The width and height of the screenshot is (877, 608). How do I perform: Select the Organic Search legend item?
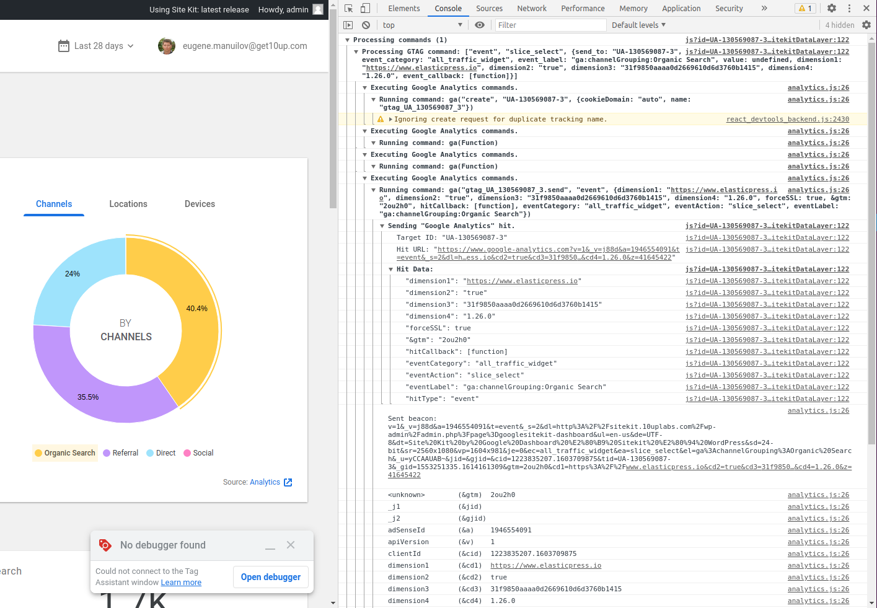[x=65, y=453]
